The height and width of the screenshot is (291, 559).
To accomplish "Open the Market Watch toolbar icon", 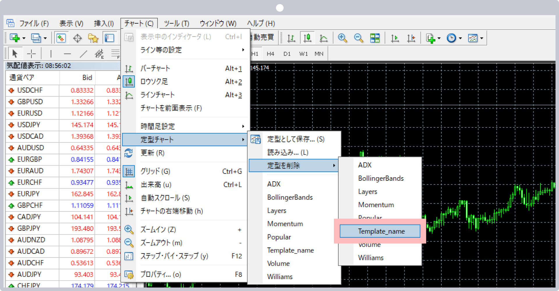I will pos(61,38).
